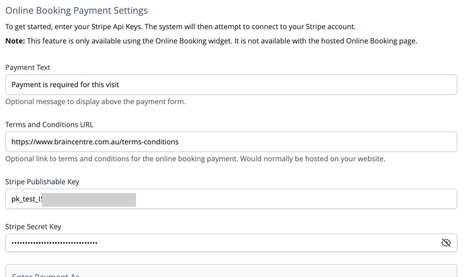This screenshot has height=277, width=465.
Task: Click the "Optional link to terms" helper text
Action: click(x=195, y=159)
